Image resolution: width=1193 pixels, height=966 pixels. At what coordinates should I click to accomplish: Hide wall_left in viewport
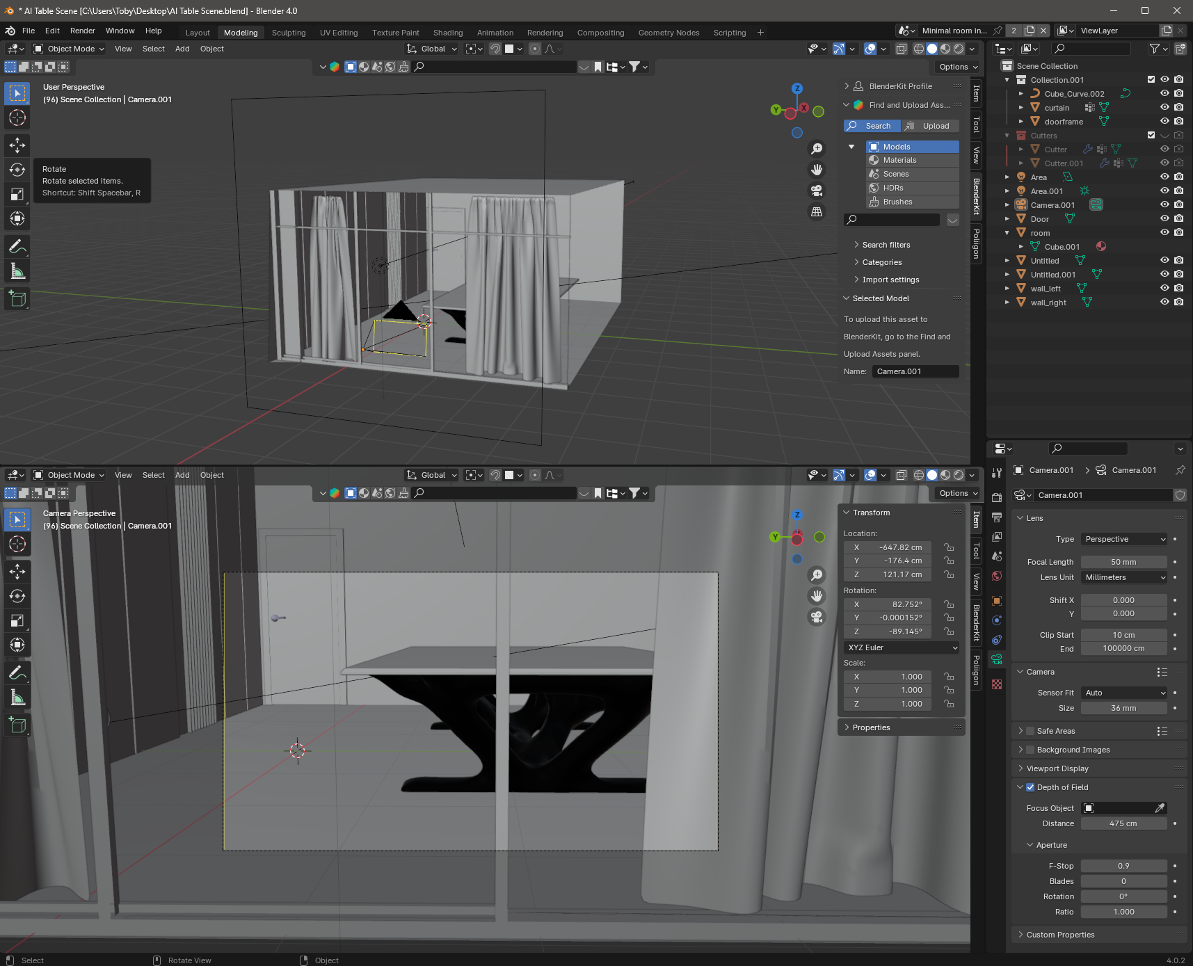pyautogui.click(x=1164, y=288)
